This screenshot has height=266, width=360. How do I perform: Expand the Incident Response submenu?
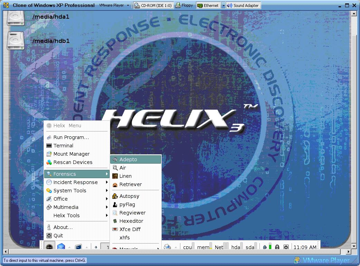click(77, 182)
